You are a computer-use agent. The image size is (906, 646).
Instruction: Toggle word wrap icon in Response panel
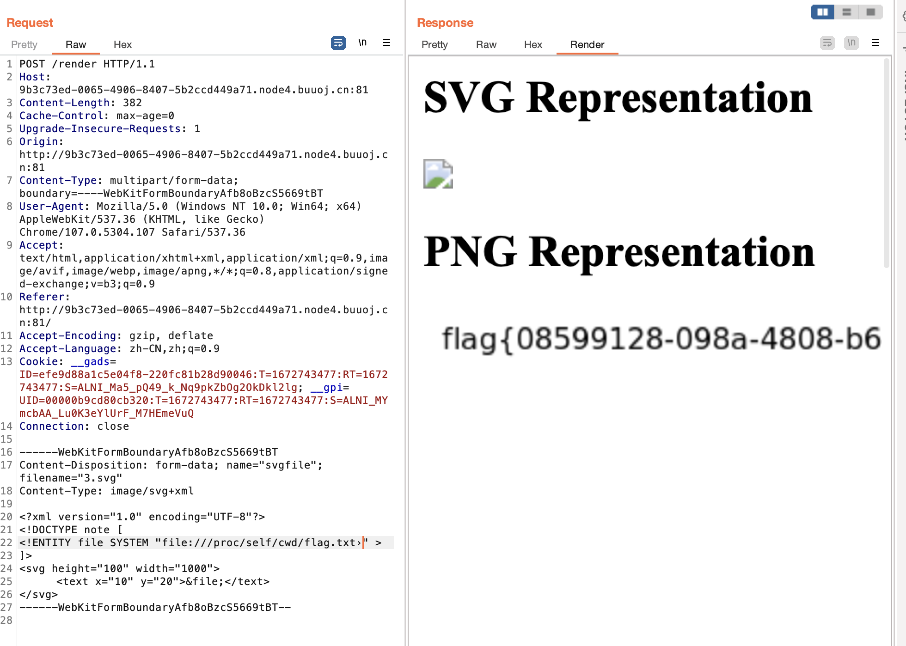point(827,43)
